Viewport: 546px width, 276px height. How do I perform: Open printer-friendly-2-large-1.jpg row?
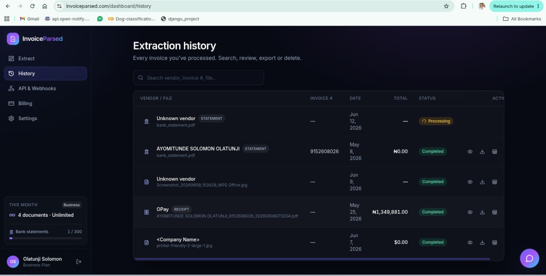click(x=319, y=242)
